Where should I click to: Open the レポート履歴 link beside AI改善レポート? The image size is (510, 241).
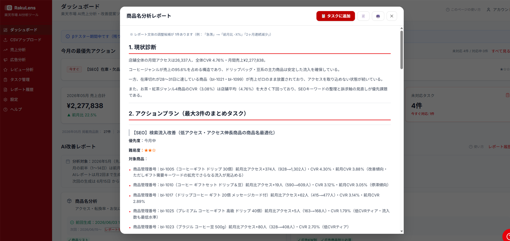[x=499, y=147]
